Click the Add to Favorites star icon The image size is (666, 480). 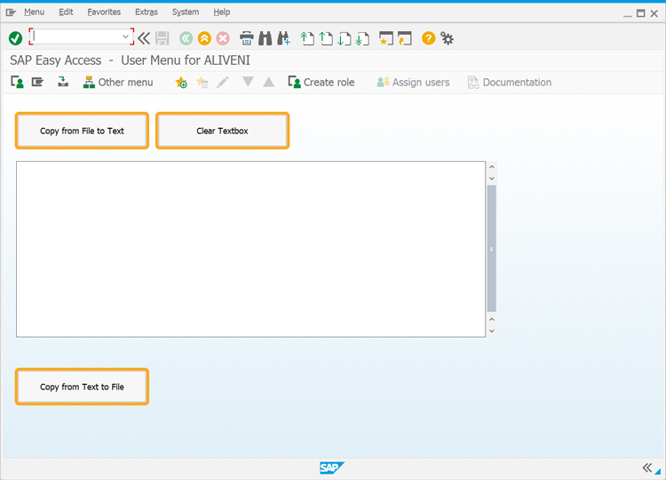click(181, 82)
